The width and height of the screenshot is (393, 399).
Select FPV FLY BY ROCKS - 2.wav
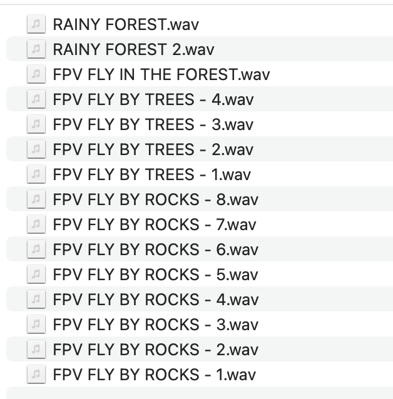click(x=155, y=350)
